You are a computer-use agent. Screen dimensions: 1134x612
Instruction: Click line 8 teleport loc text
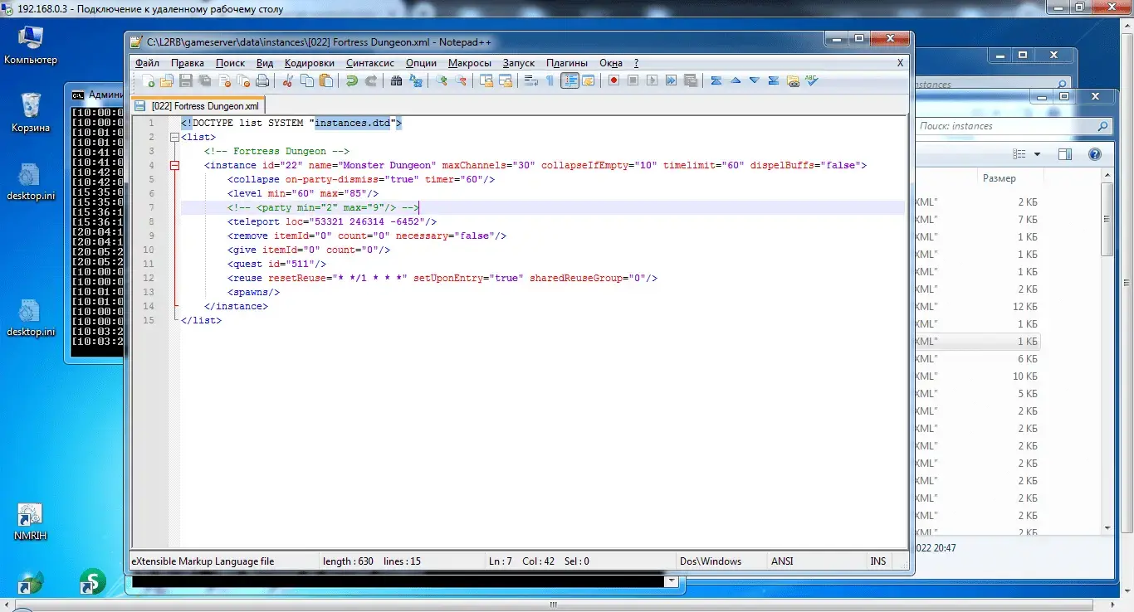tap(331, 221)
